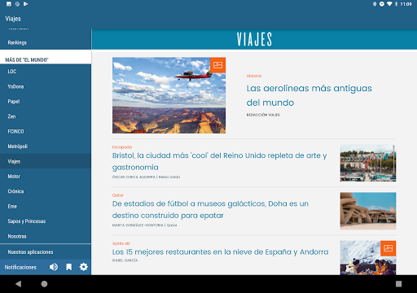Viewport: 417px width, 293px height.
Task: Tap the Doha museum thumbnail
Action: [x=368, y=211]
